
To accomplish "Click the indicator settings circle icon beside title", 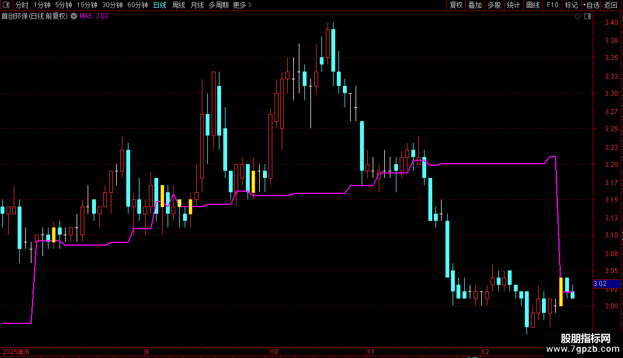I will 74,16.
